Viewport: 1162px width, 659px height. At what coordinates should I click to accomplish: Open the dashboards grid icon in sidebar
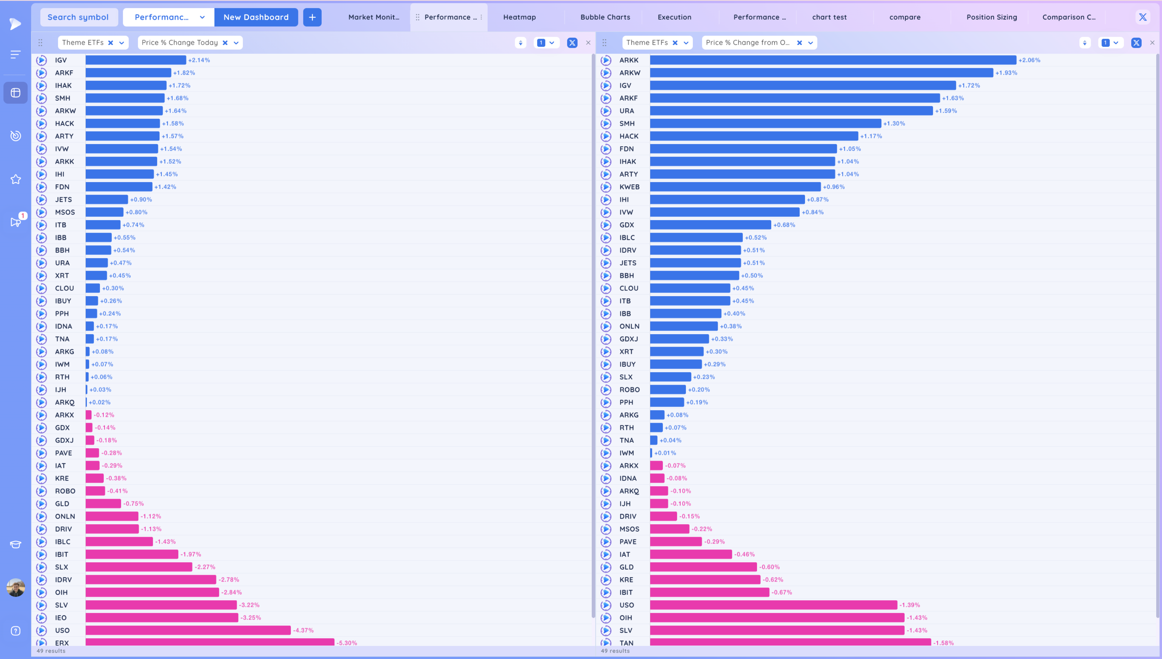coord(15,93)
